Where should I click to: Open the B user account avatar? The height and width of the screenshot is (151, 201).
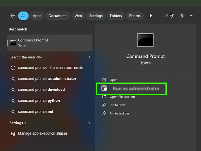(x=182, y=16)
